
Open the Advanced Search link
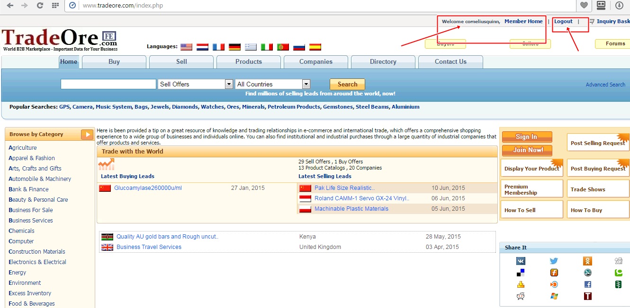coord(605,85)
